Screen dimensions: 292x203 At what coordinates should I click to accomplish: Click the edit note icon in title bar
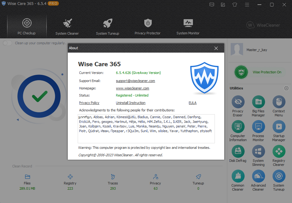coord(223,5)
